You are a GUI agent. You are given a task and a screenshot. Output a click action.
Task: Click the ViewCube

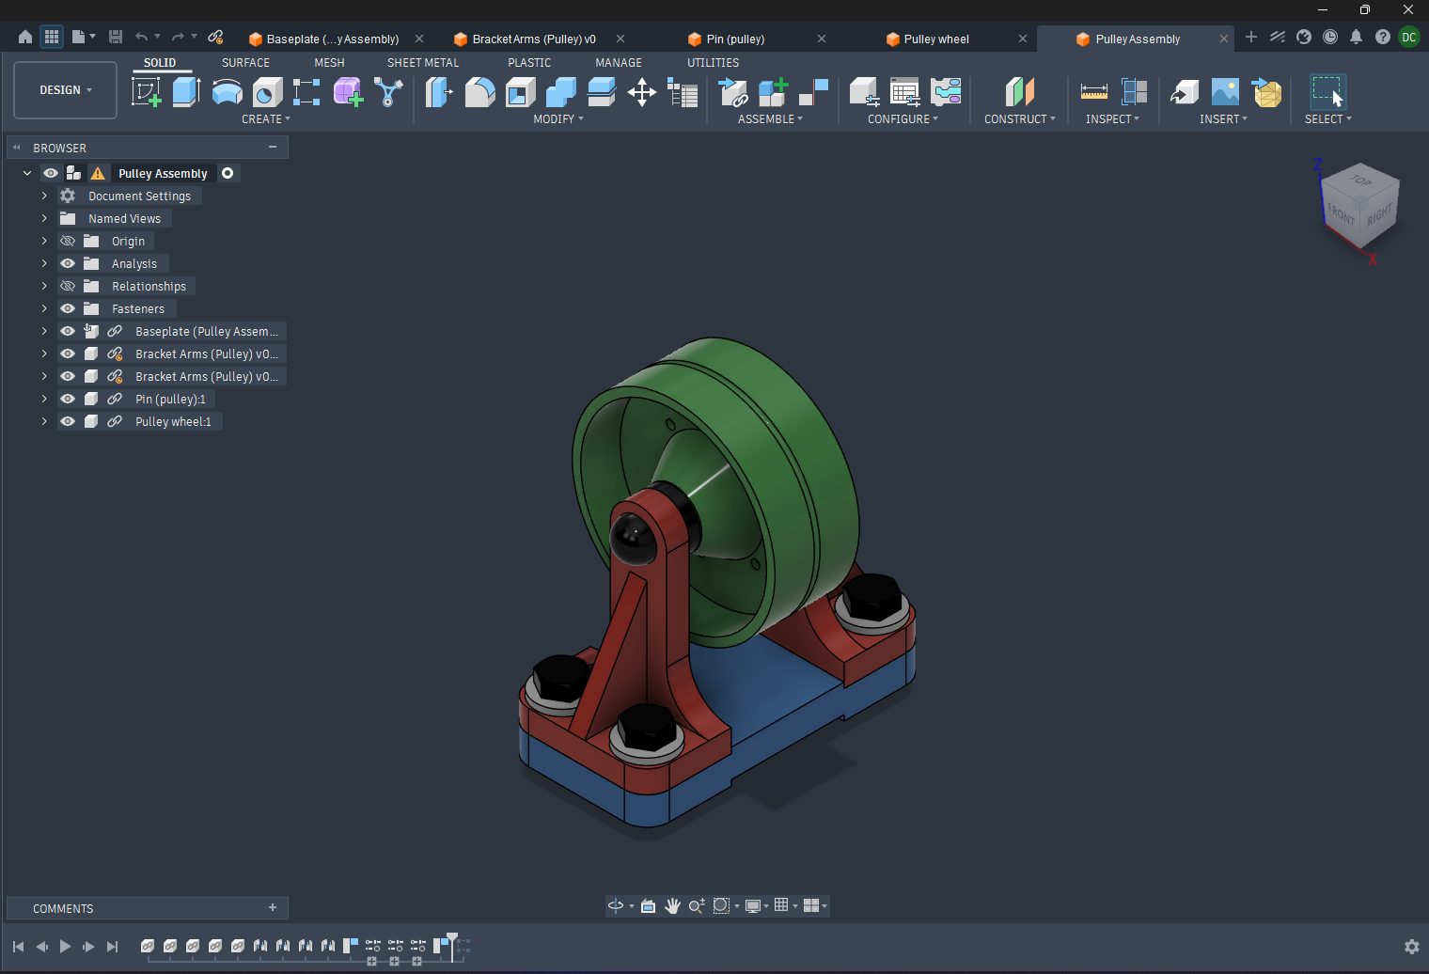click(1360, 206)
